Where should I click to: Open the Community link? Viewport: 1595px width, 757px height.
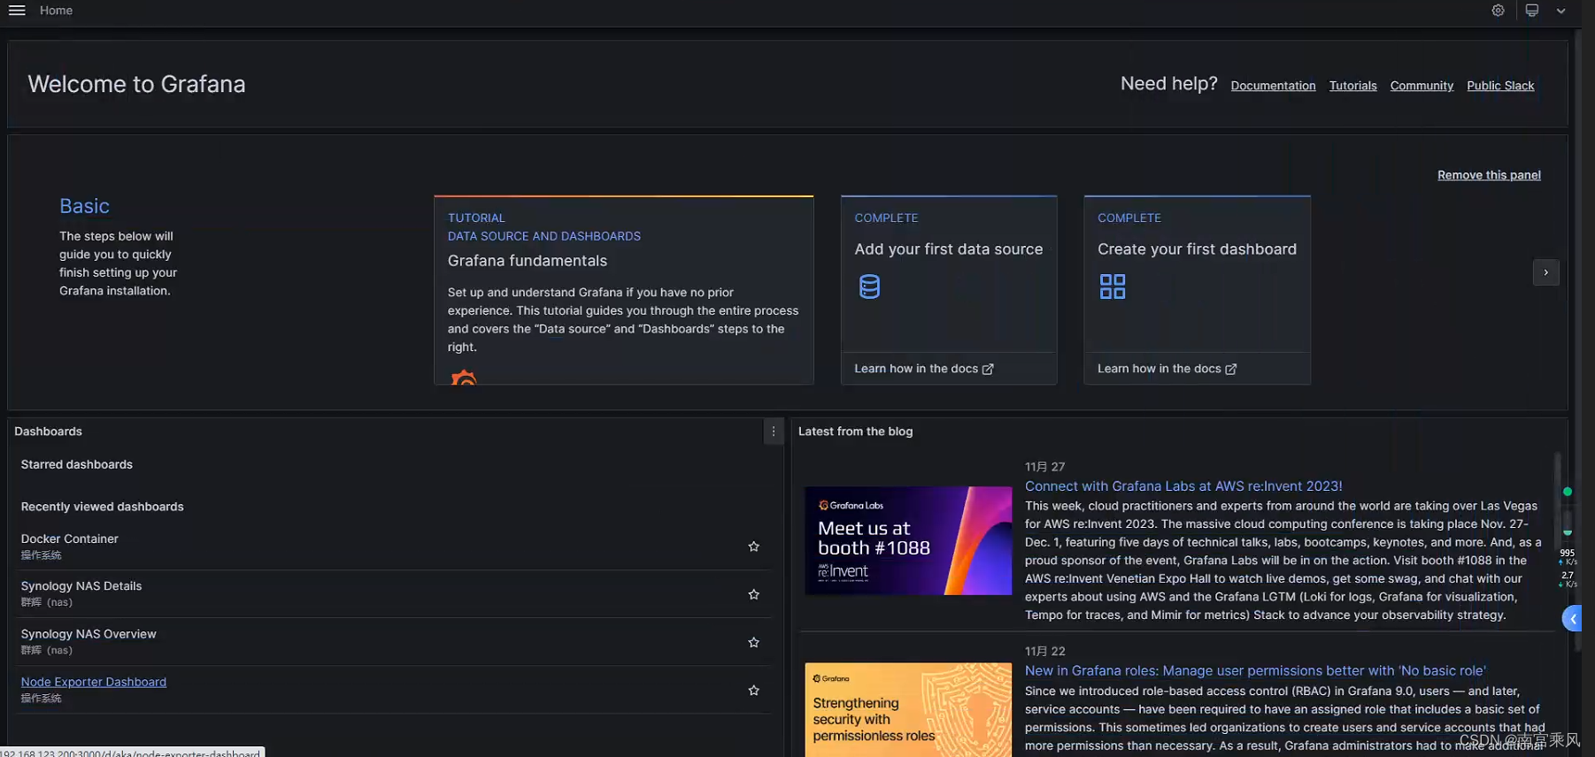(1422, 86)
